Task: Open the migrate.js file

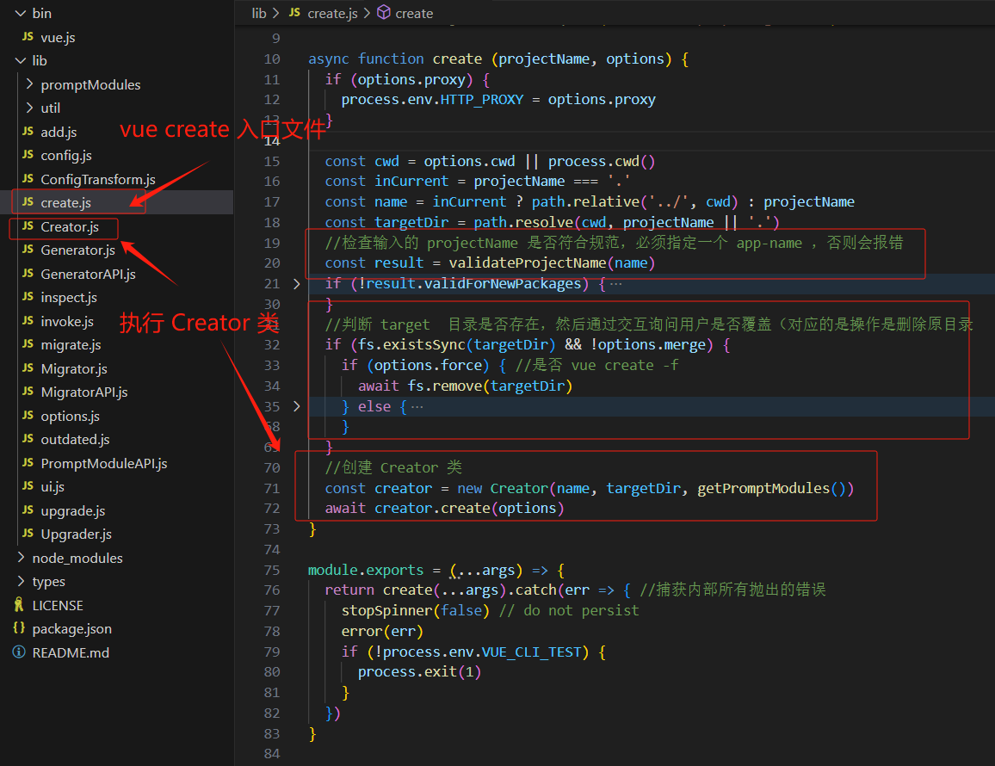Action: click(x=71, y=345)
